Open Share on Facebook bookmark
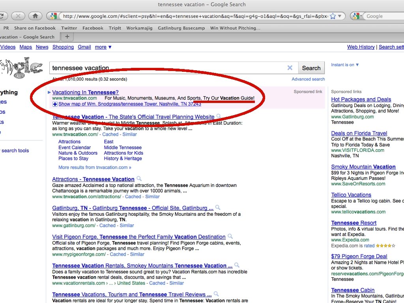 35,28
